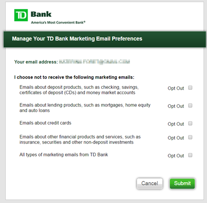Image resolution: width=207 pixels, height=203 pixels.
Task: Click the Opt Out label for lending products
Action: 176,106
